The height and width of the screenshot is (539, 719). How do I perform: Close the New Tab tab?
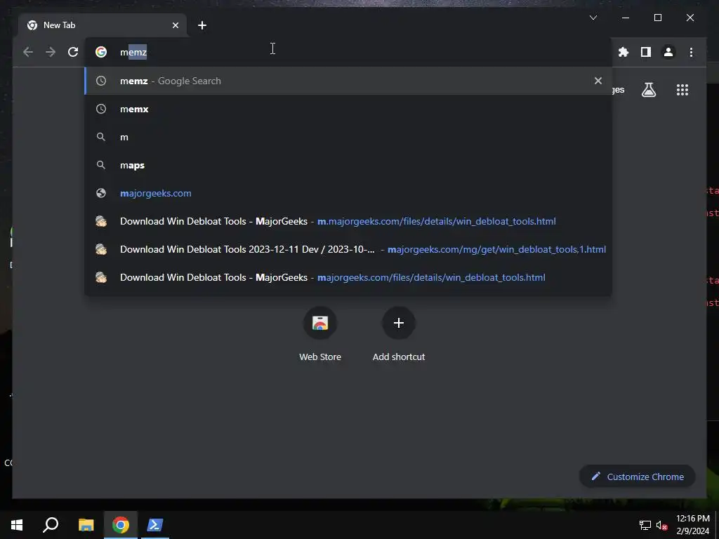coord(175,25)
